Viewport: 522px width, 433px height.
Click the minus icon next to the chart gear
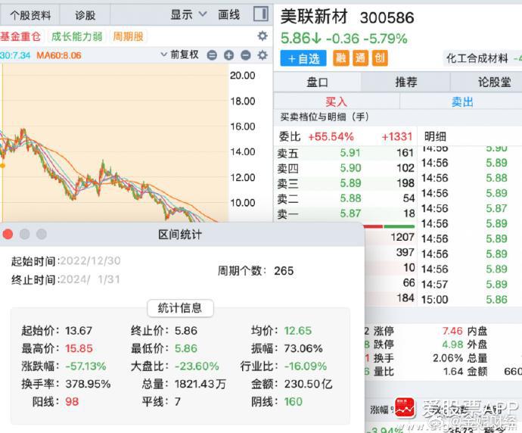pyautogui.click(x=246, y=55)
